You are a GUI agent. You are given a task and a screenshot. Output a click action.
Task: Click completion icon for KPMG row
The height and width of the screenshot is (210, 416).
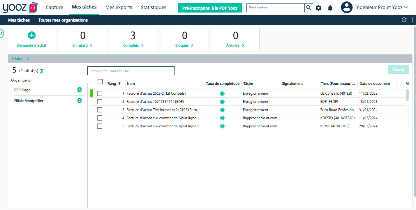(x=222, y=126)
